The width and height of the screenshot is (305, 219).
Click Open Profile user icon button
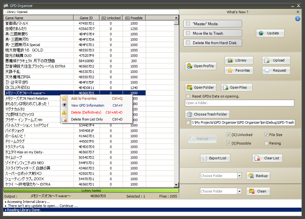click(201, 66)
